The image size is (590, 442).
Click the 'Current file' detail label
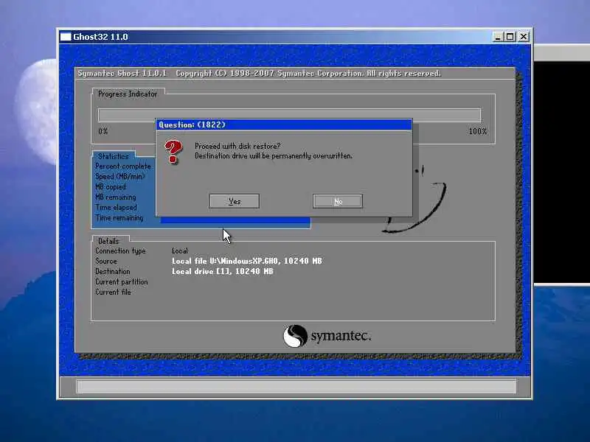pyautogui.click(x=113, y=292)
